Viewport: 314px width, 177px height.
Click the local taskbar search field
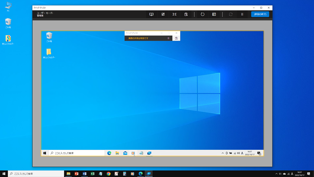tap(36, 174)
